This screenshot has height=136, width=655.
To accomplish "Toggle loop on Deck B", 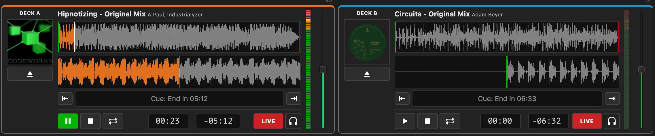I will click(x=450, y=121).
